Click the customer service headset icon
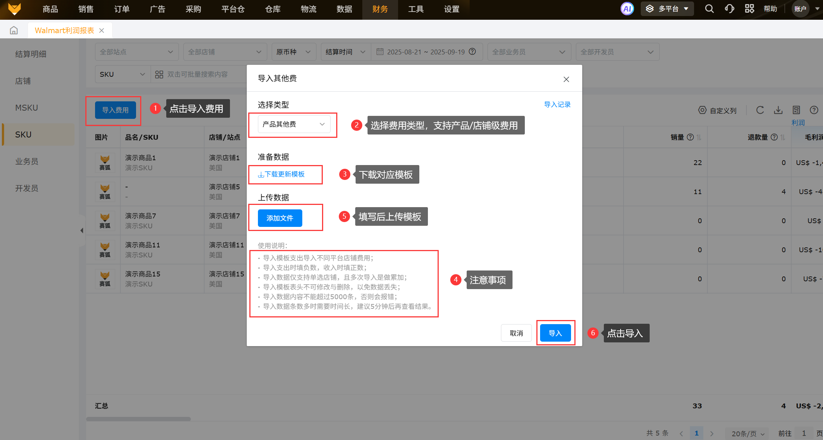 pos(729,9)
